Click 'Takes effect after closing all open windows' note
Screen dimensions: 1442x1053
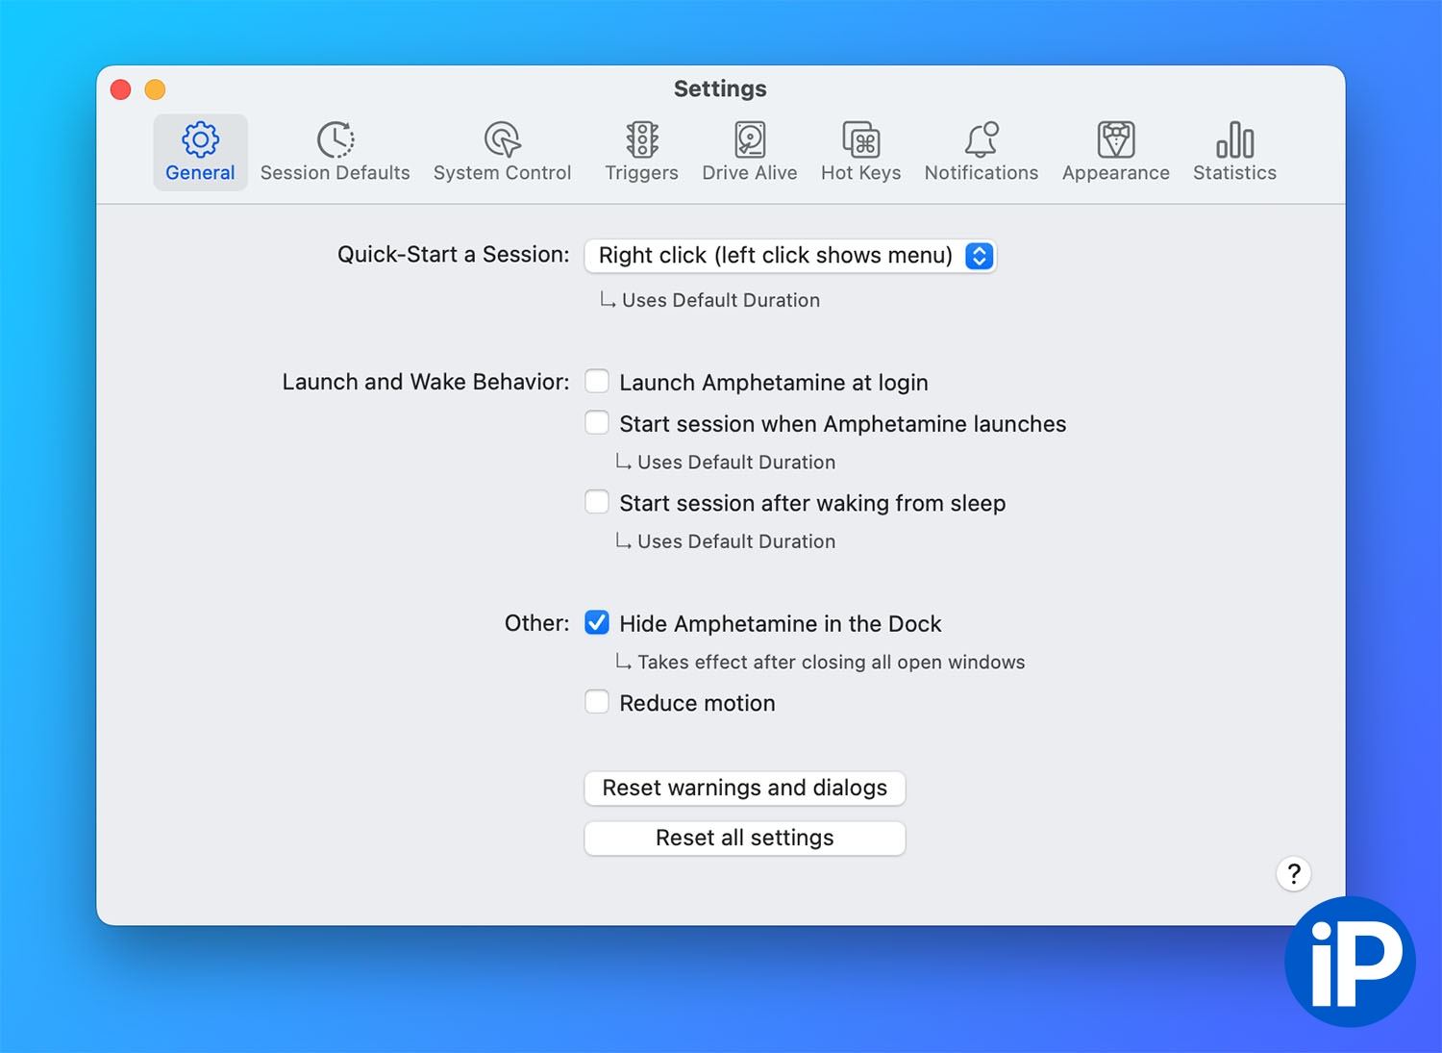(x=832, y=662)
